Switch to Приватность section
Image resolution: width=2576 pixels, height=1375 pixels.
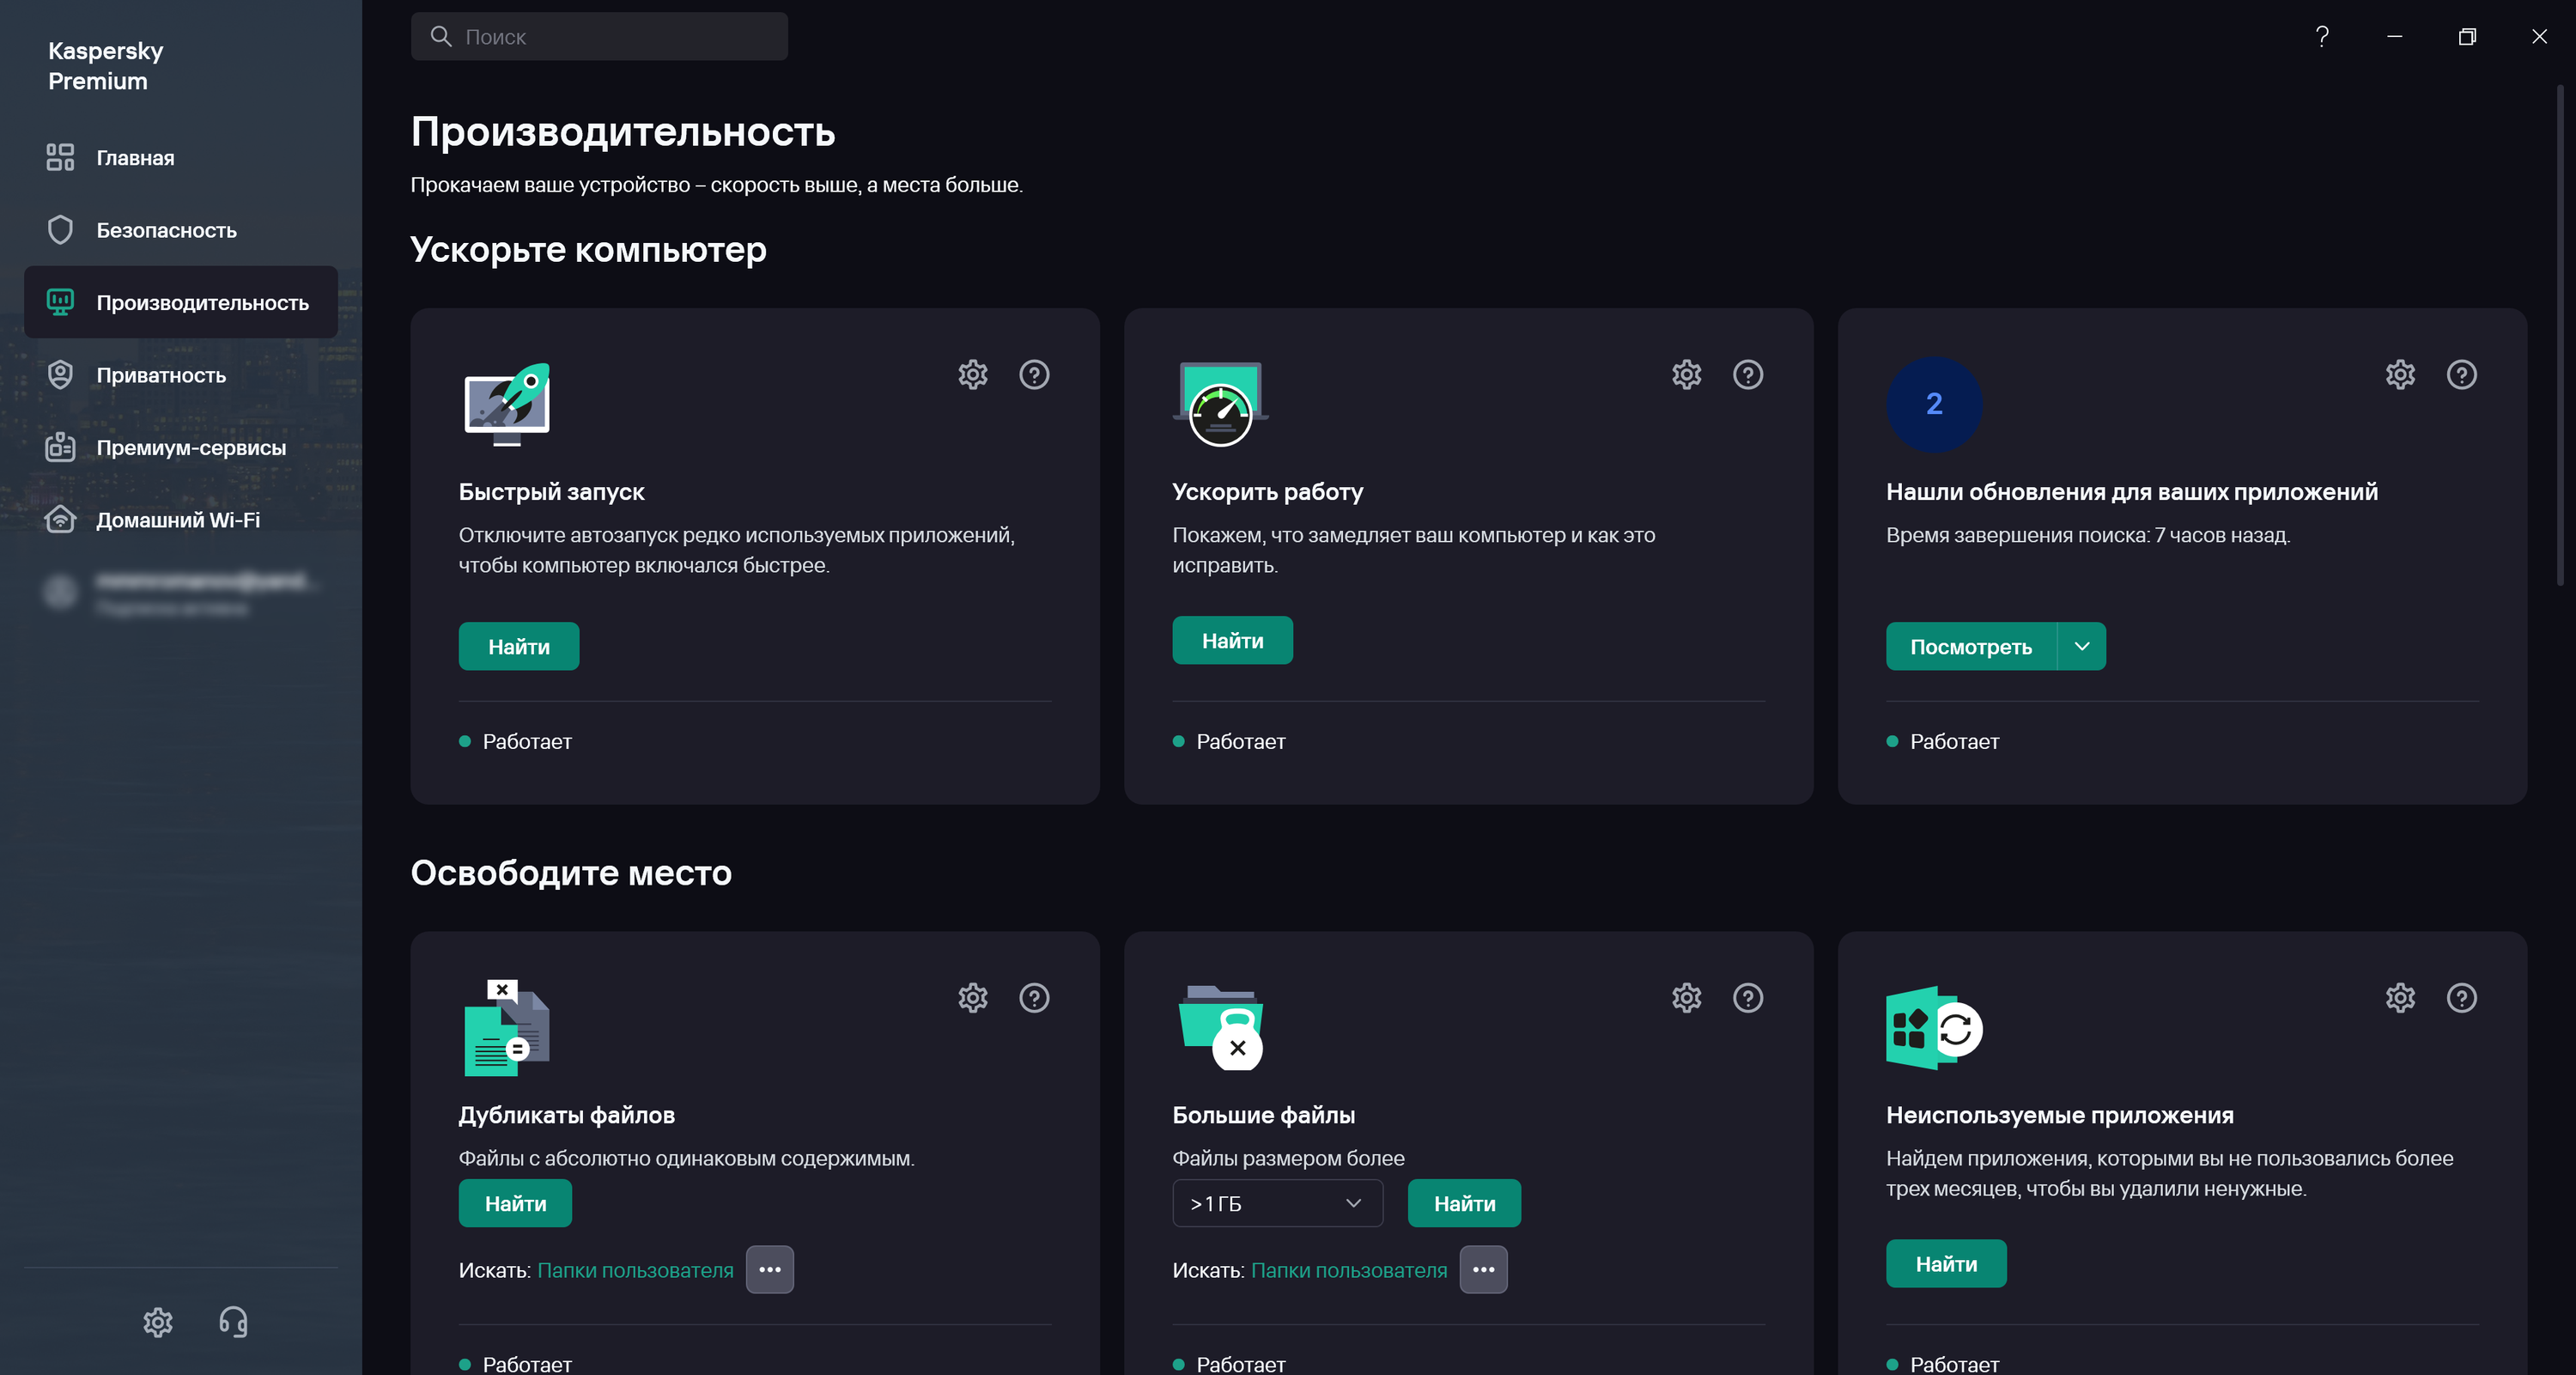[x=161, y=375]
